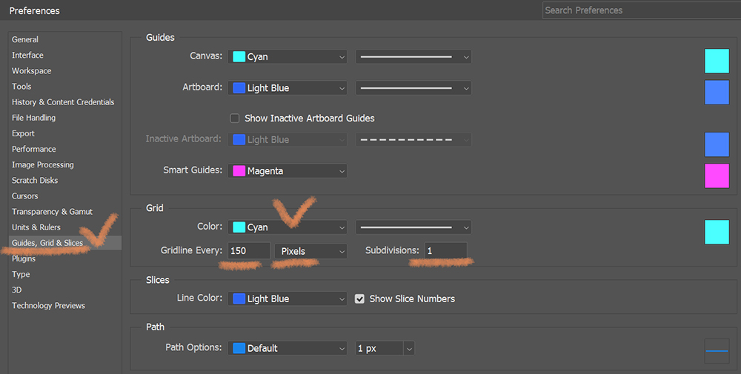The height and width of the screenshot is (374, 741).
Task: Open Plugins preferences
Action: [x=24, y=258]
